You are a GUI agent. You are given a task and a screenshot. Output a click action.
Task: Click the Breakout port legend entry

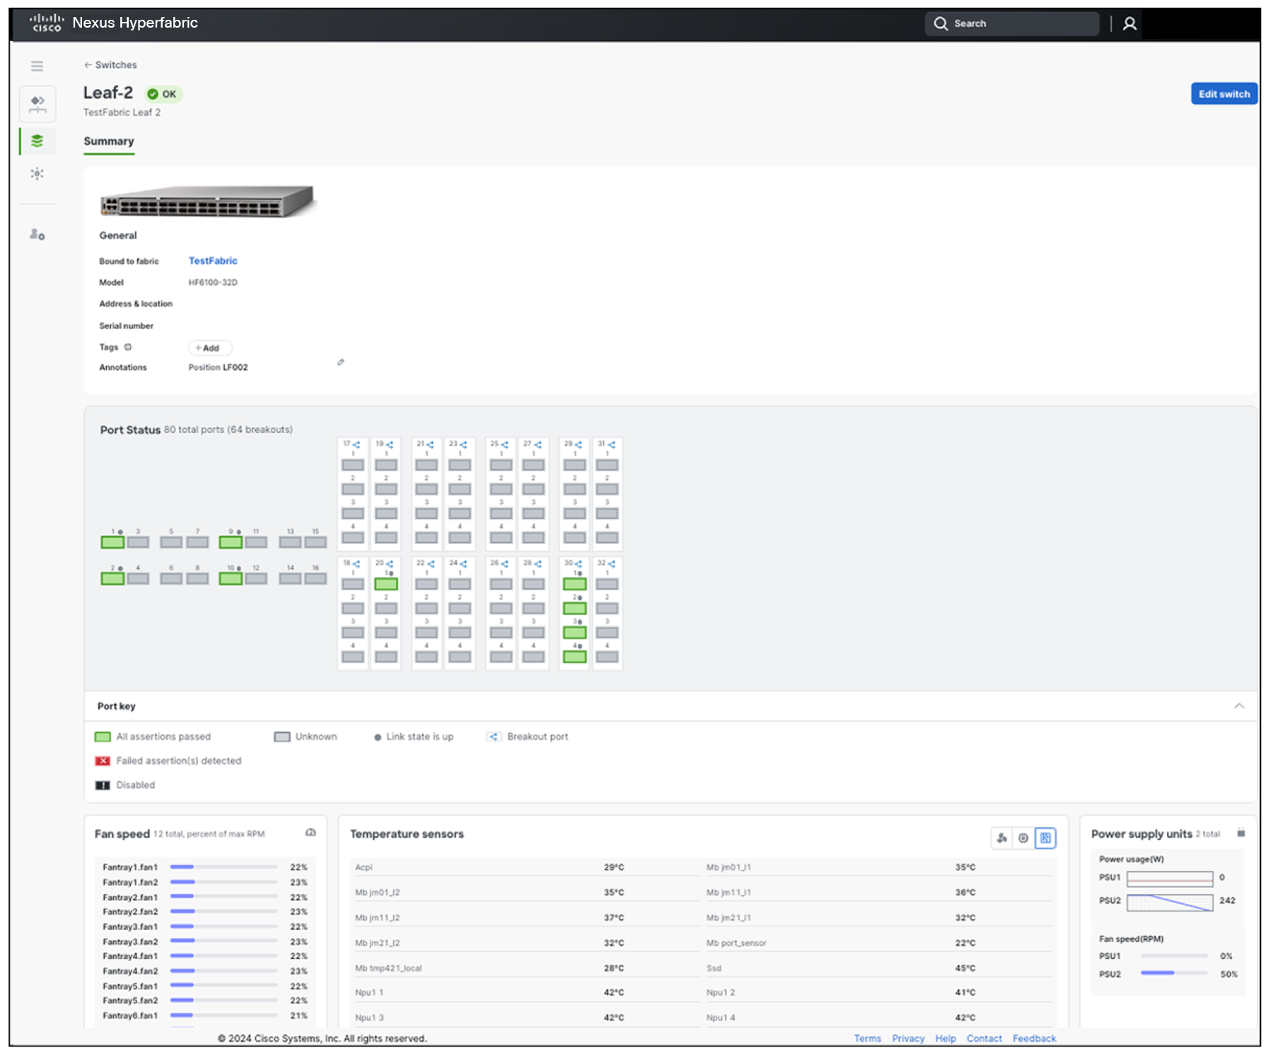coord(528,737)
